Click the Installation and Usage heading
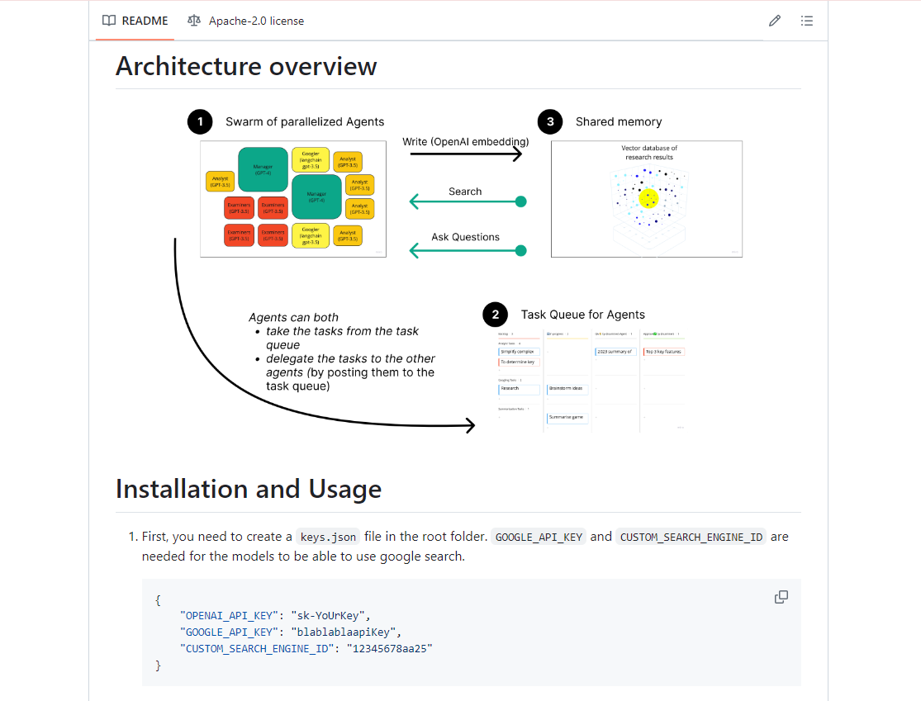Viewport: 921px width, 701px height. (248, 489)
